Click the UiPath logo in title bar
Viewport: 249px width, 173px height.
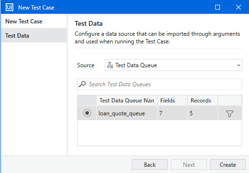click(x=10, y=7)
